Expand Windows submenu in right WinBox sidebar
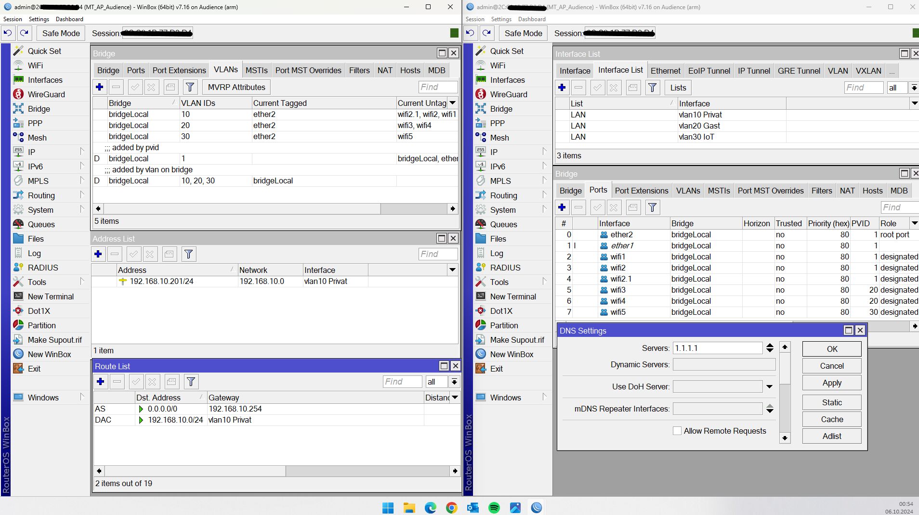 tap(544, 398)
